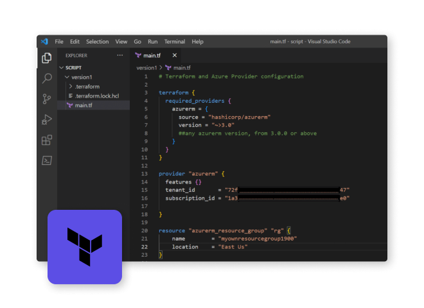Click the large Terraform logo tile
Viewport: 424px width, 308px height.
[x=85, y=247]
